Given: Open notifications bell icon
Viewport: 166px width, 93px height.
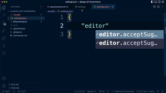Looking at the screenshot, I should tap(163, 91).
